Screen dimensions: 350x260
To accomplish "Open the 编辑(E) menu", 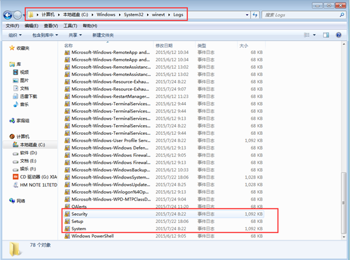I will click(x=31, y=26).
